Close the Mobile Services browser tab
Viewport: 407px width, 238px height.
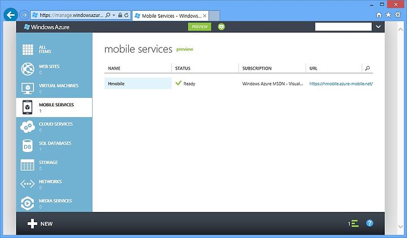(205, 16)
